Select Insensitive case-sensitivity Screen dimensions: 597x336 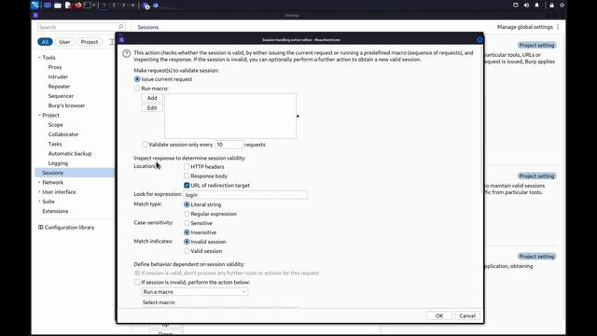187,232
